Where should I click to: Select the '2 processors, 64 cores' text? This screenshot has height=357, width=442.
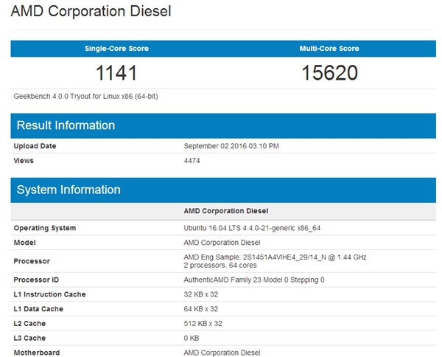[x=220, y=266]
